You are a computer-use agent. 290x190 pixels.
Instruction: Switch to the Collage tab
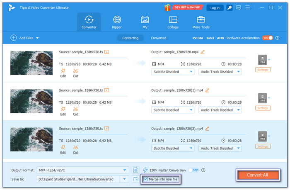[x=173, y=22]
